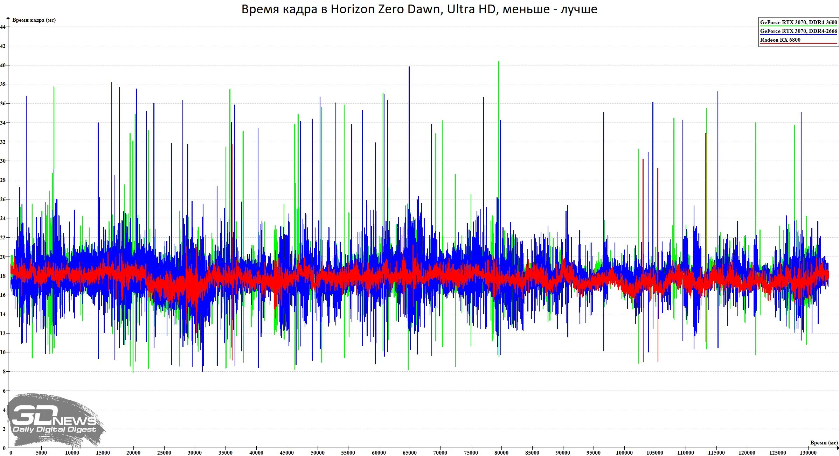Viewport: 839px width, 456px height.
Task: Click the blue line swatch under DDR4-2666 legend
Action: [798, 35]
